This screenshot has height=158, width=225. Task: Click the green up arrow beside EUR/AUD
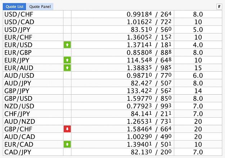(x=67, y=68)
